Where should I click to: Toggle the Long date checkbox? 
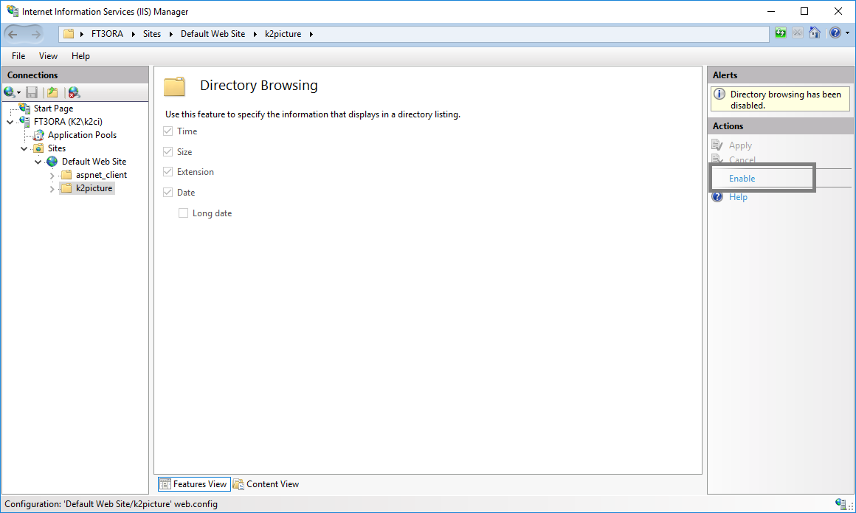coord(184,213)
